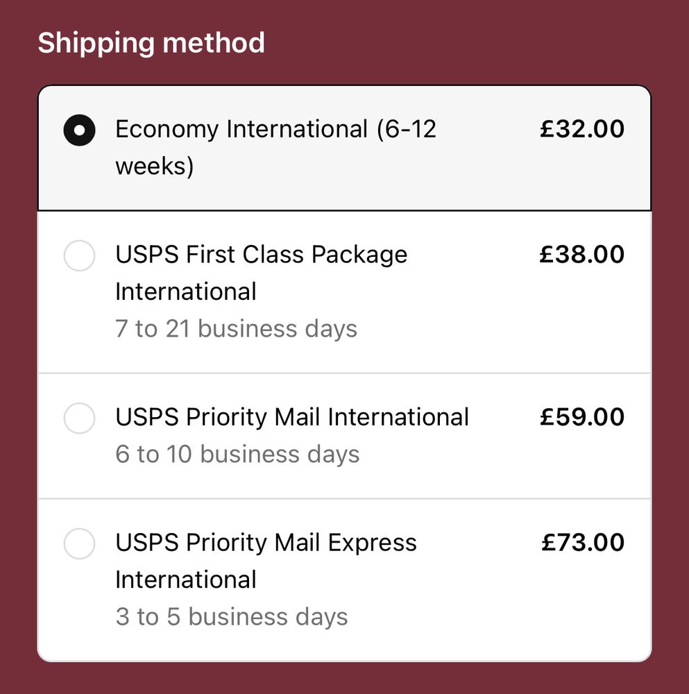Pick the USPS Priority Mail Express radio button
Image resolution: width=689 pixels, height=694 pixels.
coord(79,543)
